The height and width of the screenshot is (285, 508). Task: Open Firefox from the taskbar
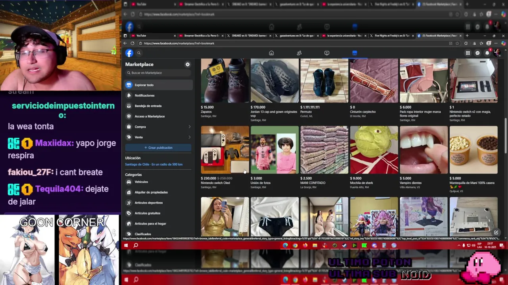tap(305, 245)
